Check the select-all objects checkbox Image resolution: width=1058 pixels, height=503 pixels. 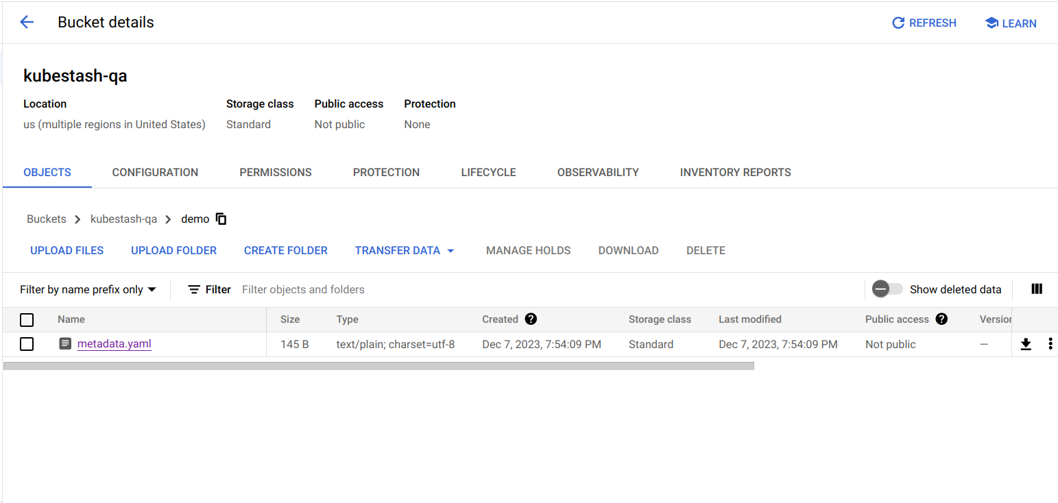27,319
